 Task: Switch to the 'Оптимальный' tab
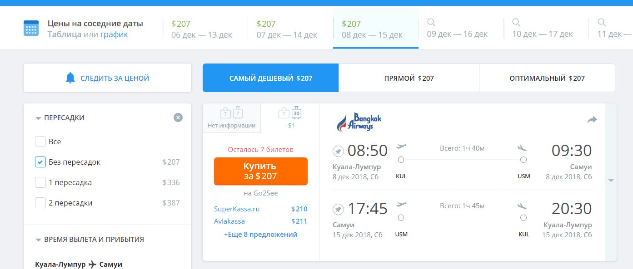(x=547, y=78)
